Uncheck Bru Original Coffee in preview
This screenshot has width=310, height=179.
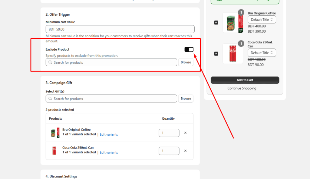(216, 22)
